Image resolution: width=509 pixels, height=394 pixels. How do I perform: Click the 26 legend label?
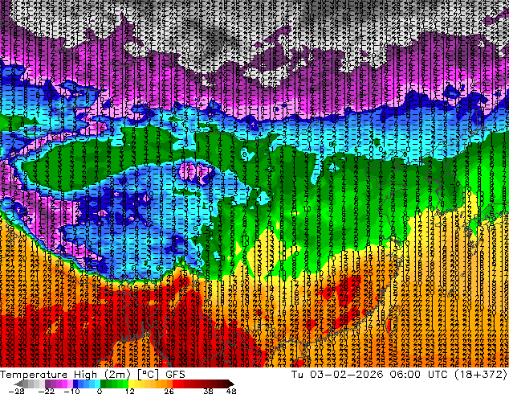pyautogui.click(x=169, y=391)
